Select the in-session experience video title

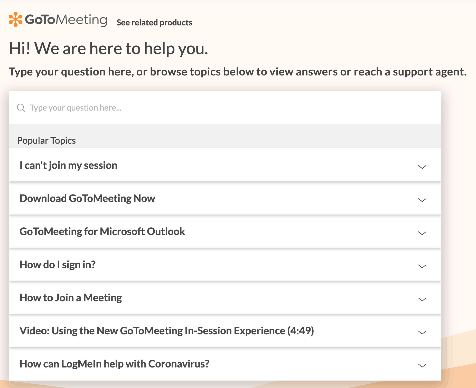(x=167, y=331)
